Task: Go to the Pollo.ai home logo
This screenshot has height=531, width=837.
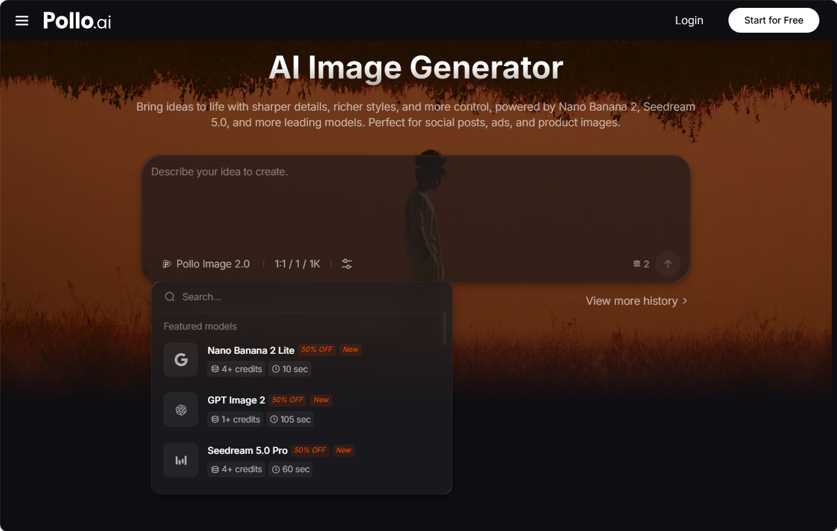Action: (77, 21)
